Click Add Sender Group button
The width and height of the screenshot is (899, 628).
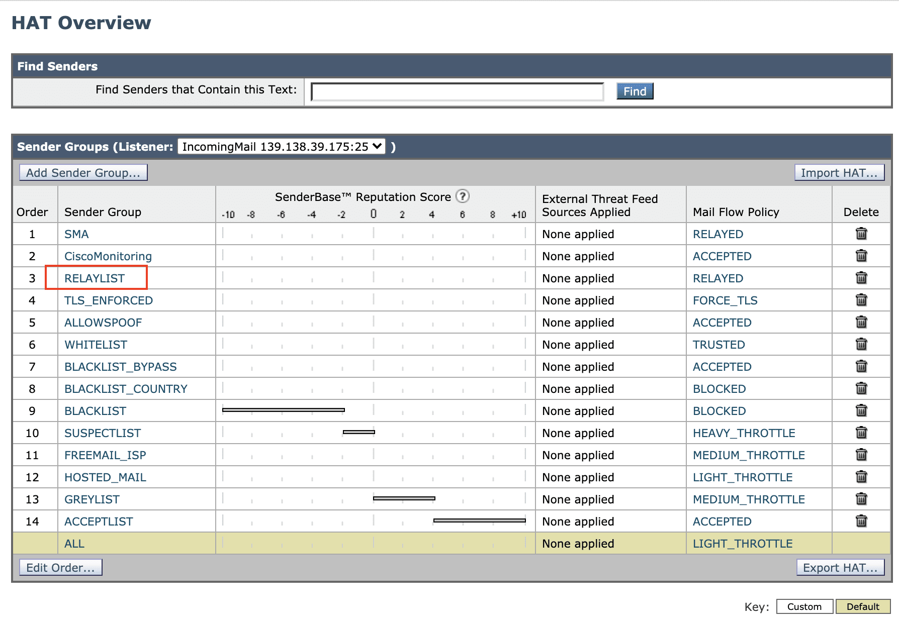pyautogui.click(x=83, y=173)
